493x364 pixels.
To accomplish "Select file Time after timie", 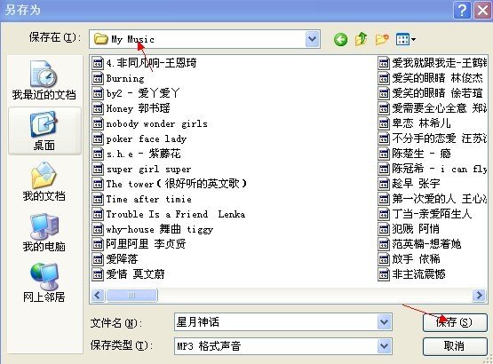I will 142,199.
